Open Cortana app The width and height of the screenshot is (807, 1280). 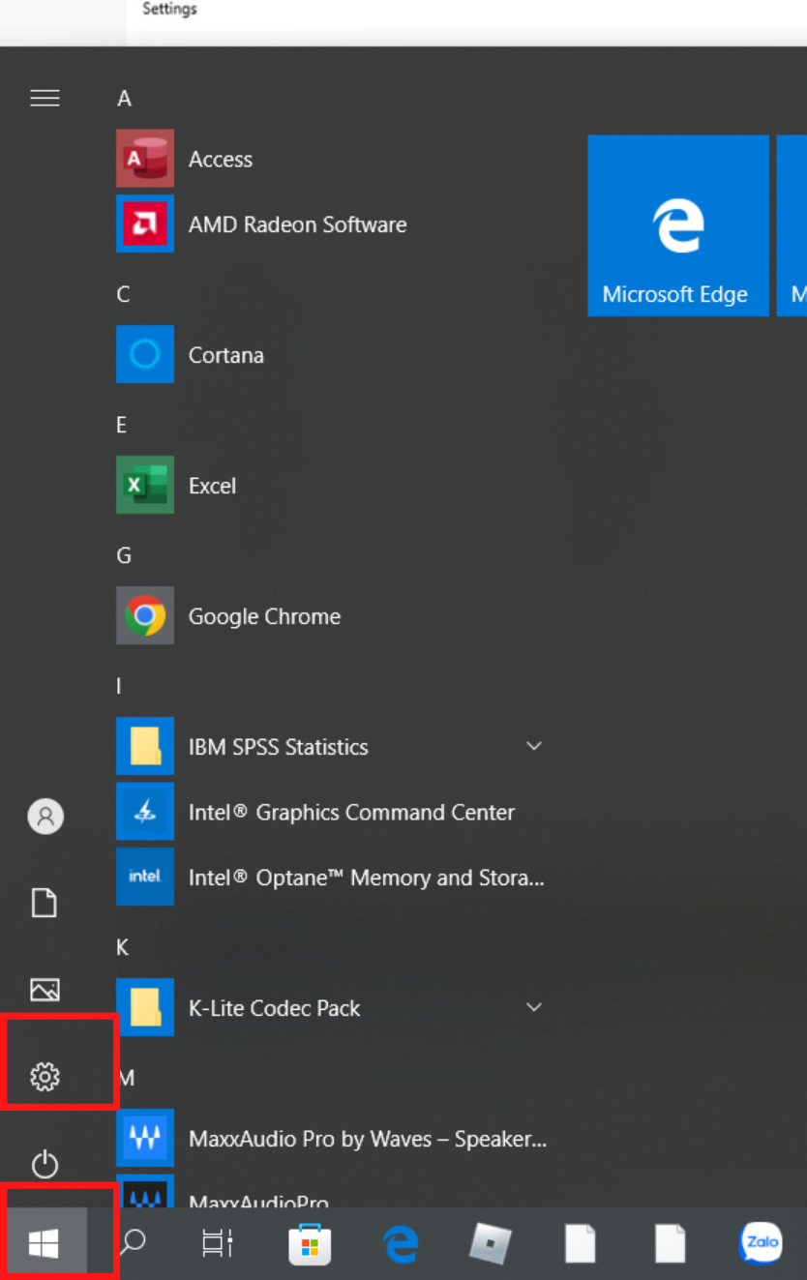coord(329,354)
